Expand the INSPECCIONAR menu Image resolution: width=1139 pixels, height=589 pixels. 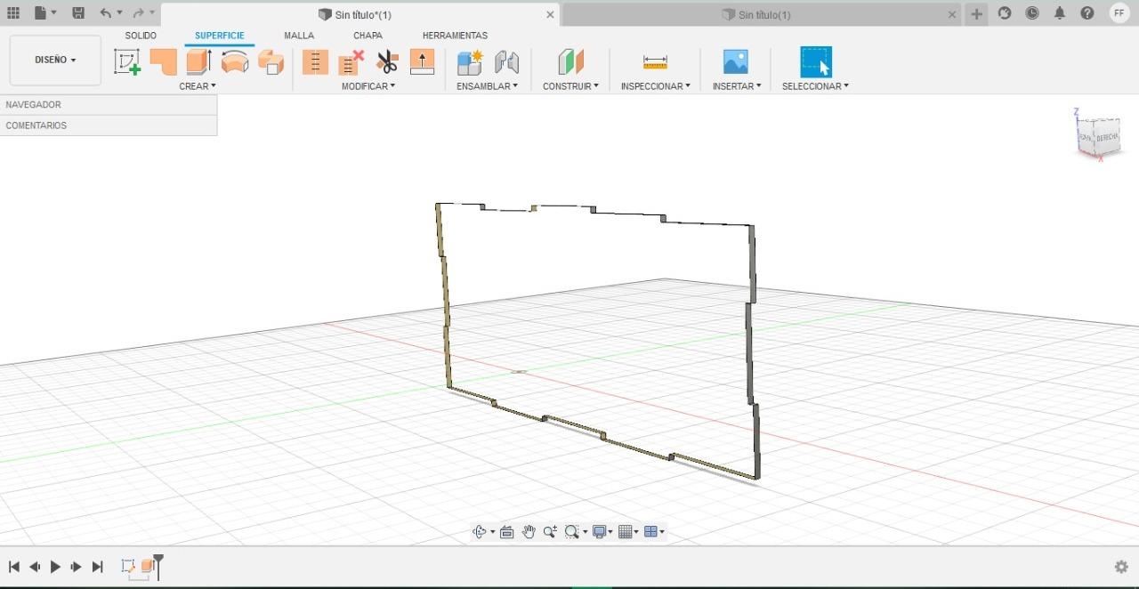(x=656, y=86)
